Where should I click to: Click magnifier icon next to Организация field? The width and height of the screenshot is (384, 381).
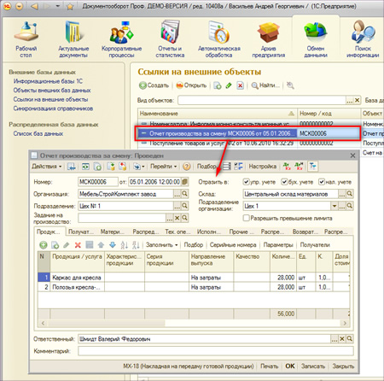[x=184, y=194]
